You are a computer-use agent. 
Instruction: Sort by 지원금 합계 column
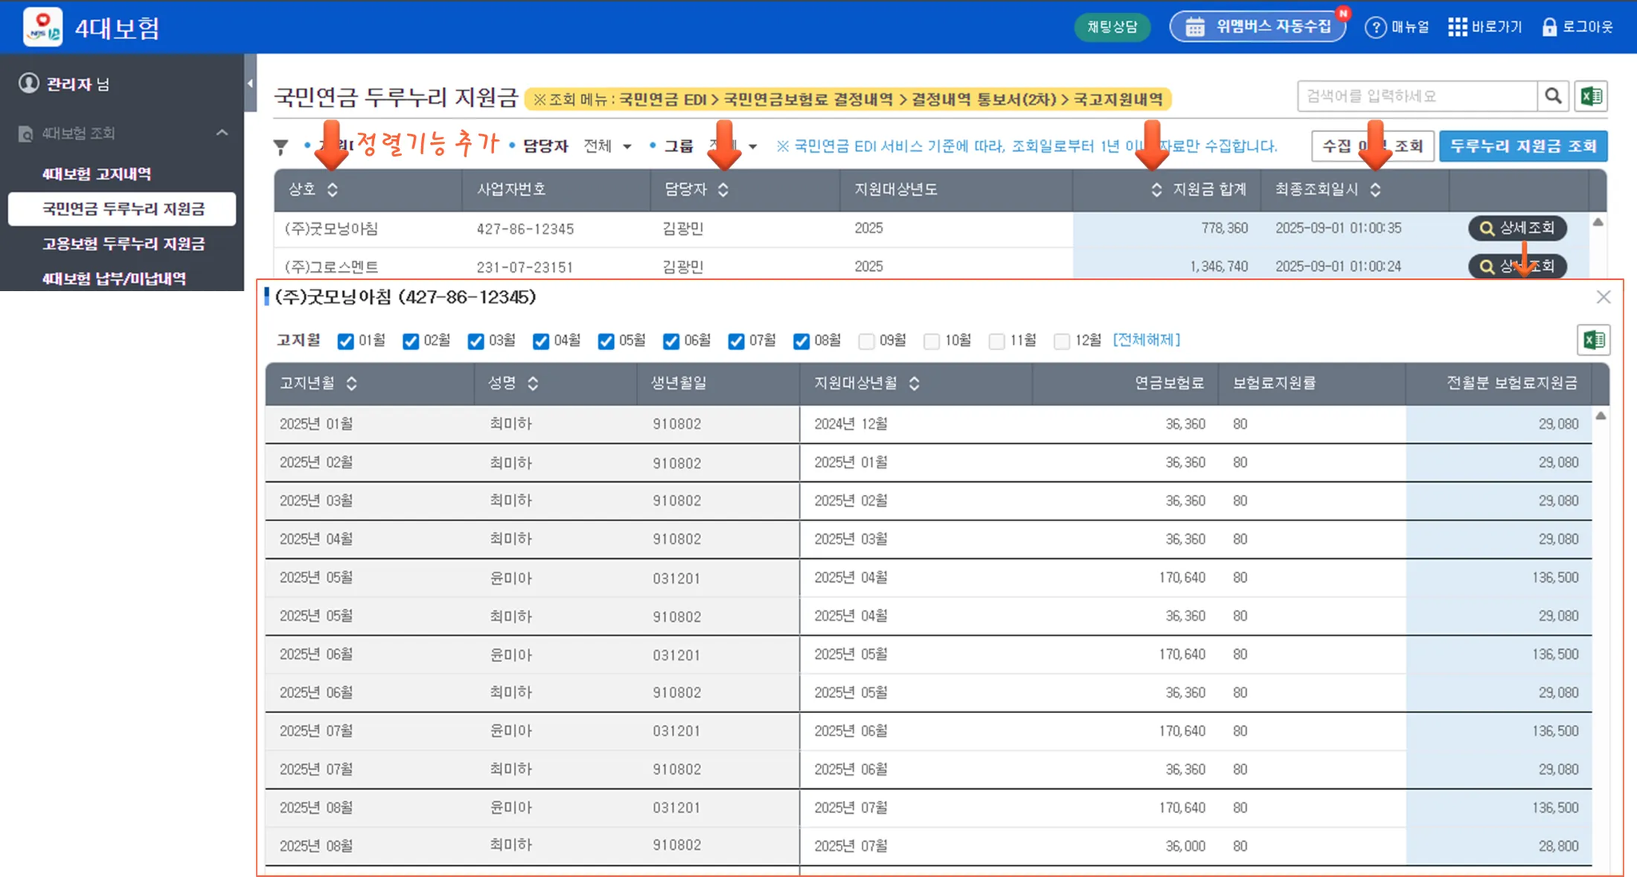pyautogui.click(x=1157, y=189)
